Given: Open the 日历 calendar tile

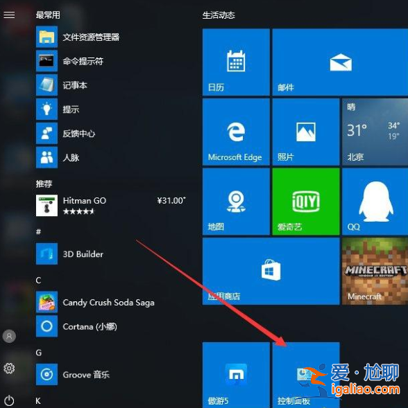Looking at the screenshot, I should coord(236,62).
